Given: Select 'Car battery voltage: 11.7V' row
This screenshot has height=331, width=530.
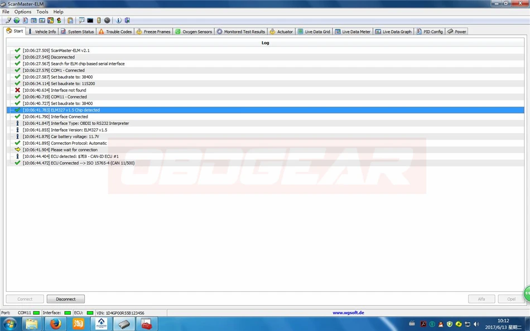Looking at the screenshot, I should (265, 137).
